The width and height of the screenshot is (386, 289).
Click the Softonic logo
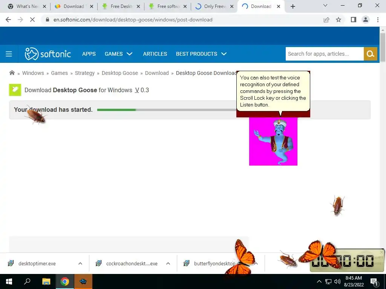tap(48, 54)
